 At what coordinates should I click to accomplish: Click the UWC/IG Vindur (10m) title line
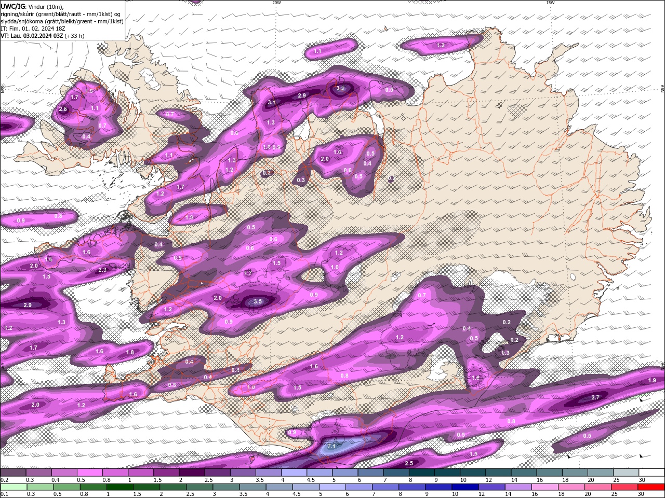pyautogui.click(x=32, y=6)
